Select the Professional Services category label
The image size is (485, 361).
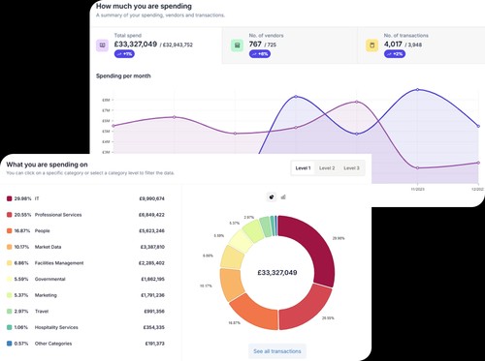point(58,215)
